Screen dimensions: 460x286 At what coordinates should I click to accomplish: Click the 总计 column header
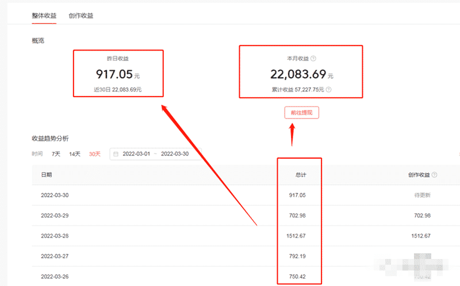pyautogui.click(x=301, y=175)
